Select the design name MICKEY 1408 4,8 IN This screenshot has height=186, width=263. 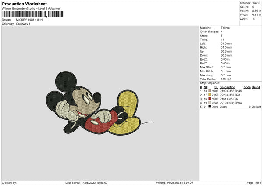[x=29, y=20]
